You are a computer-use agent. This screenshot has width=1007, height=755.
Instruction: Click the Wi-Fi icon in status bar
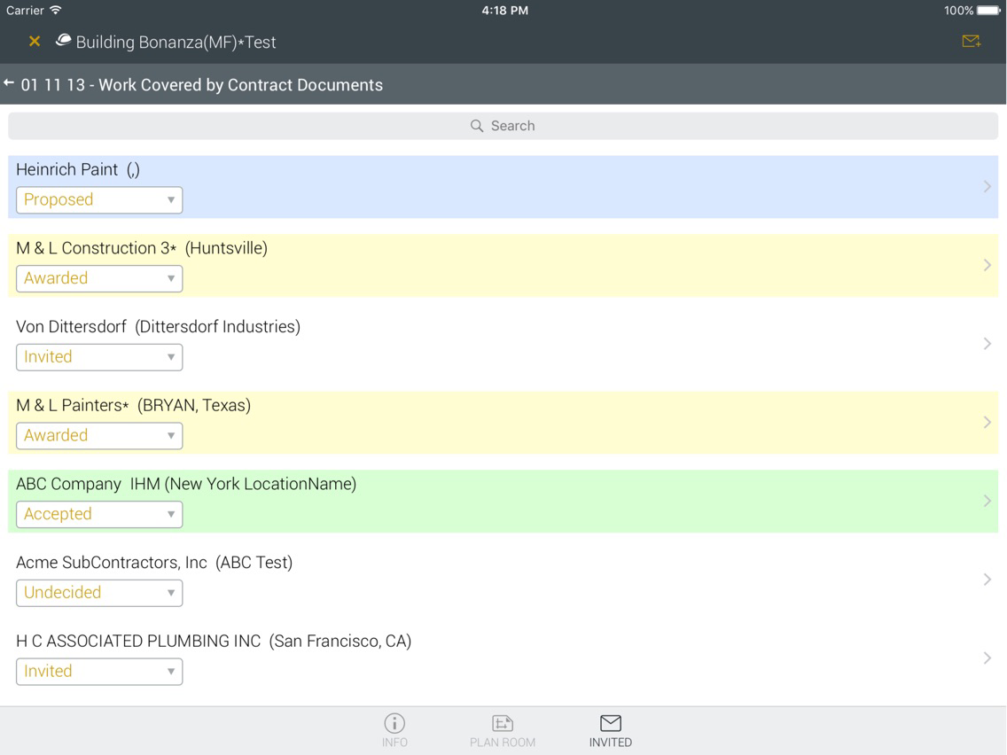tap(56, 11)
